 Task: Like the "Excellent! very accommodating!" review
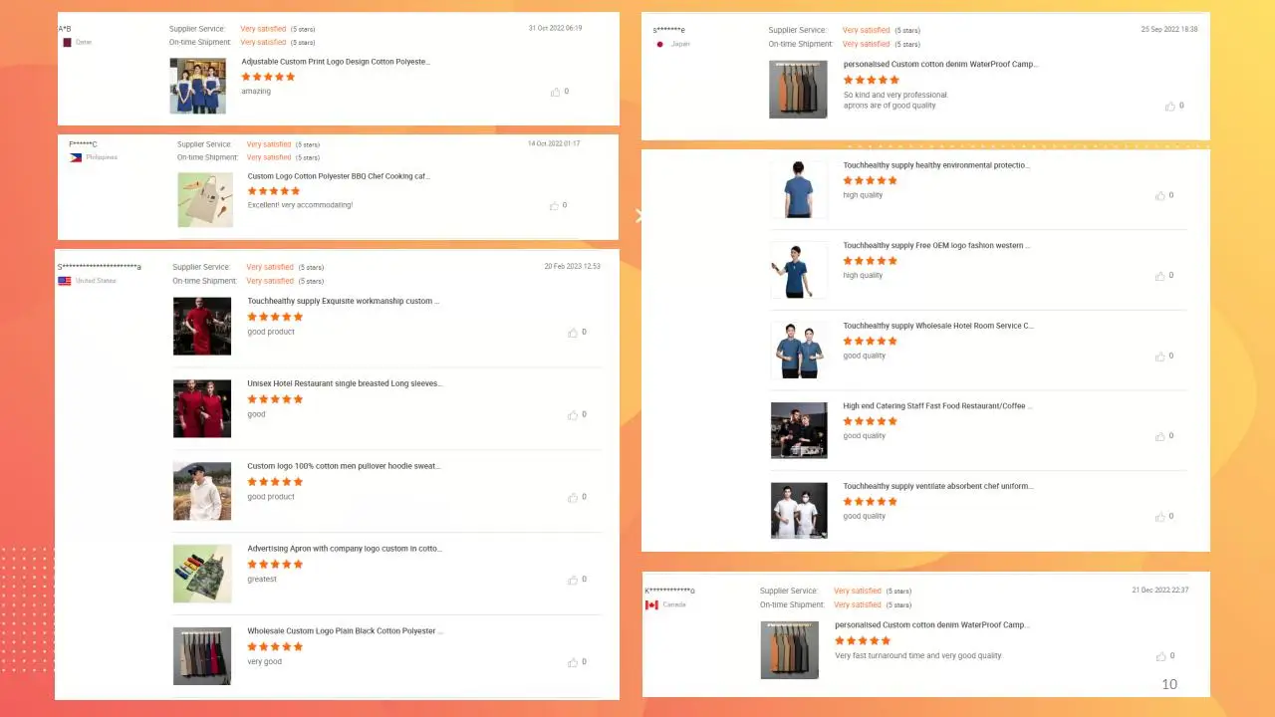click(x=554, y=206)
